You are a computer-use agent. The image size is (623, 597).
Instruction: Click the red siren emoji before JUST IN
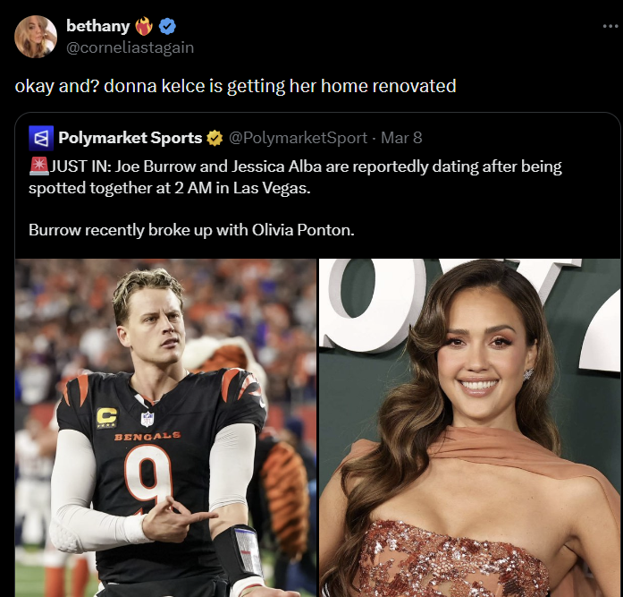[x=38, y=167]
